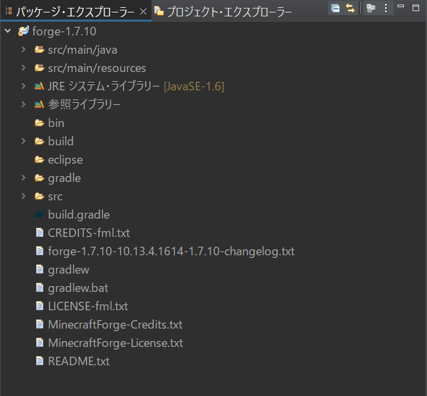Image resolution: width=427 pixels, height=396 pixels.
Task: Select the src folder label
Action: click(x=55, y=196)
